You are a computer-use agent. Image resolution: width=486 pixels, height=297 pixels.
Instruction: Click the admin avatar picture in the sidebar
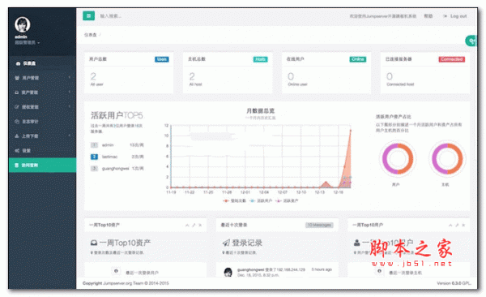pyautogui.click(x=23, y=24)
